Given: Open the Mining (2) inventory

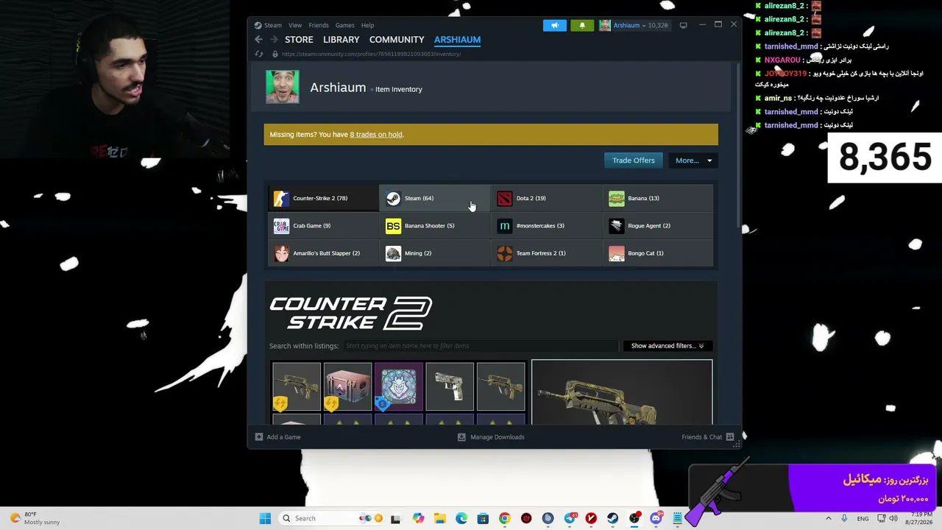Looking at the screenshot, I should pos(435,253).
